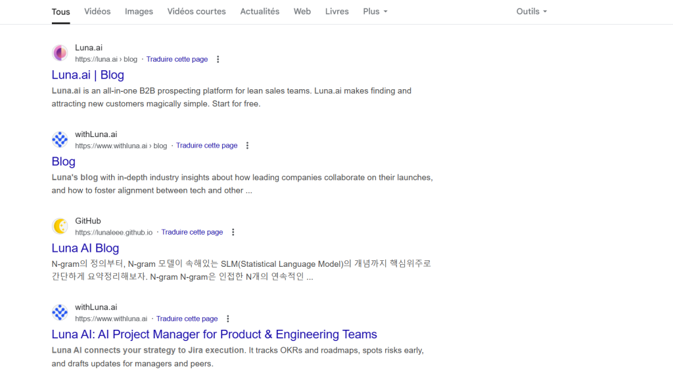Switch to the Images tab
Image resolution: width=673 pixels, height=375 pixels.
click(139, 12)
